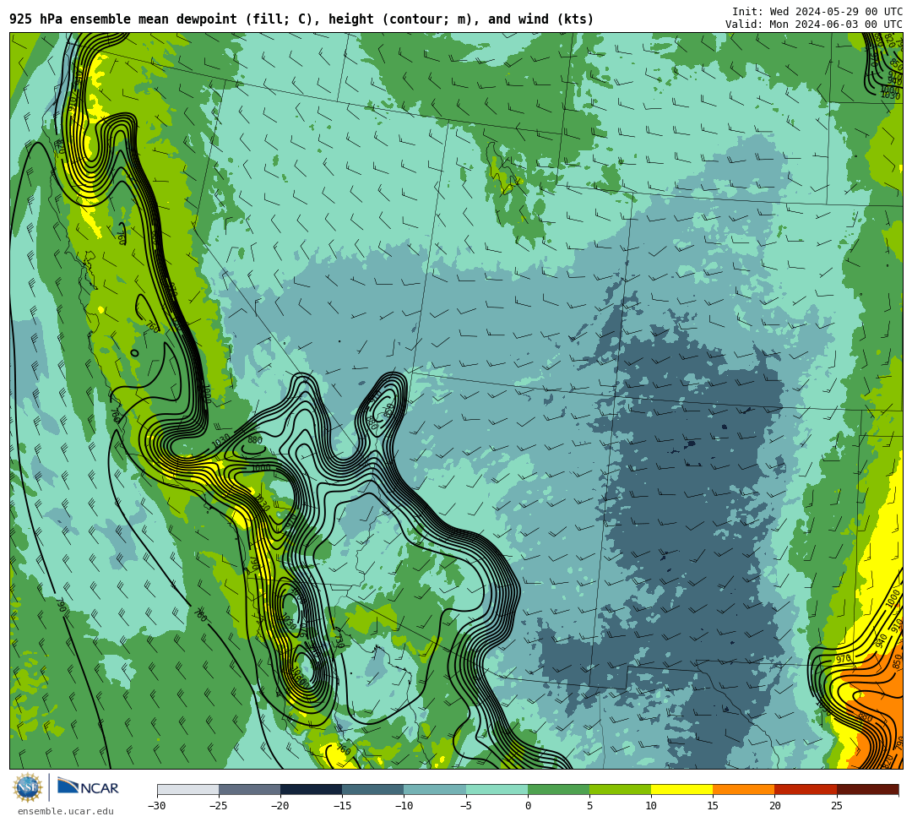This screenshot has height=822, width=912.
Task: Click colorbar label 15
Action: coord(713,806)
